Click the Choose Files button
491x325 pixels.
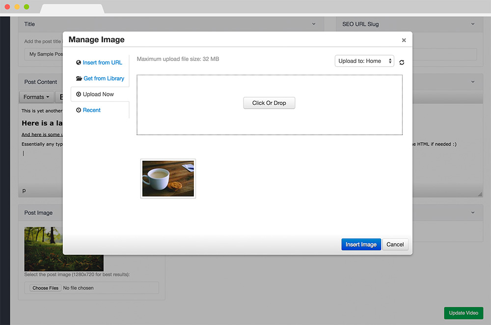point(45,288)
